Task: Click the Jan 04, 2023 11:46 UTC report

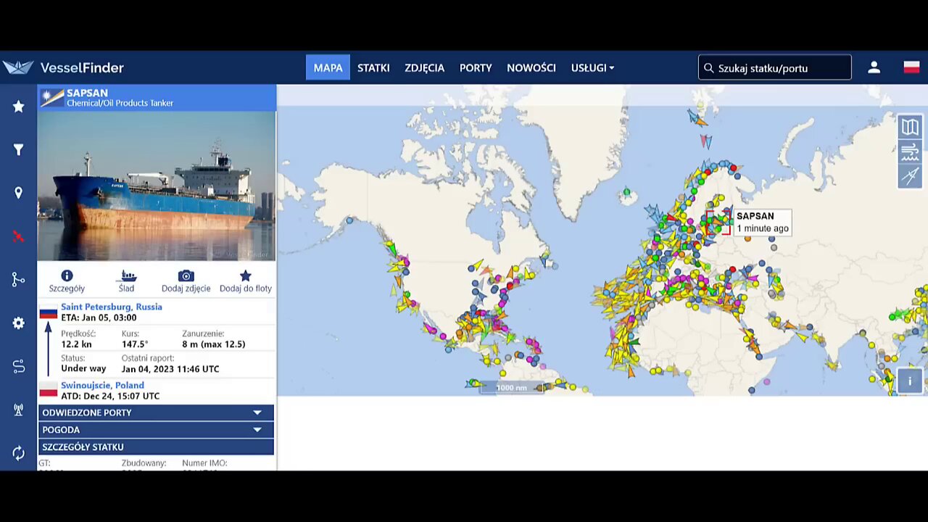Action: pos(170,369)
